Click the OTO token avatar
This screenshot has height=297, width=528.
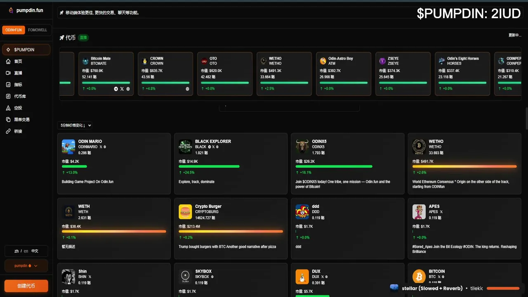pos(204,61)
